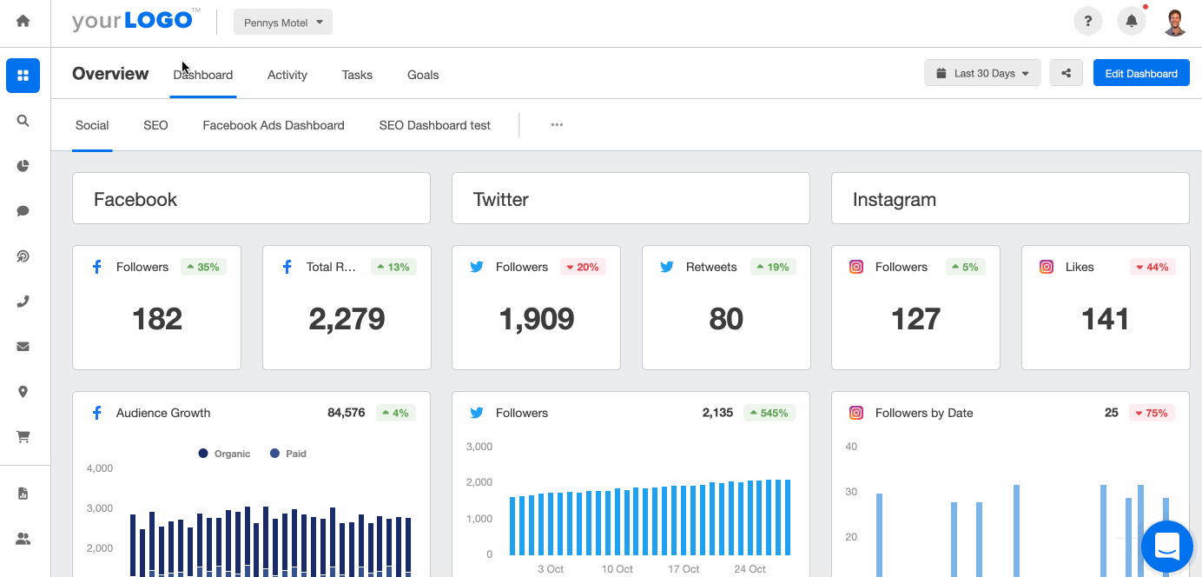Expand the Pennys Motel client dropdown
Image resolution: width=1202 pixels, height=577 pixels.
pos(283,23)
